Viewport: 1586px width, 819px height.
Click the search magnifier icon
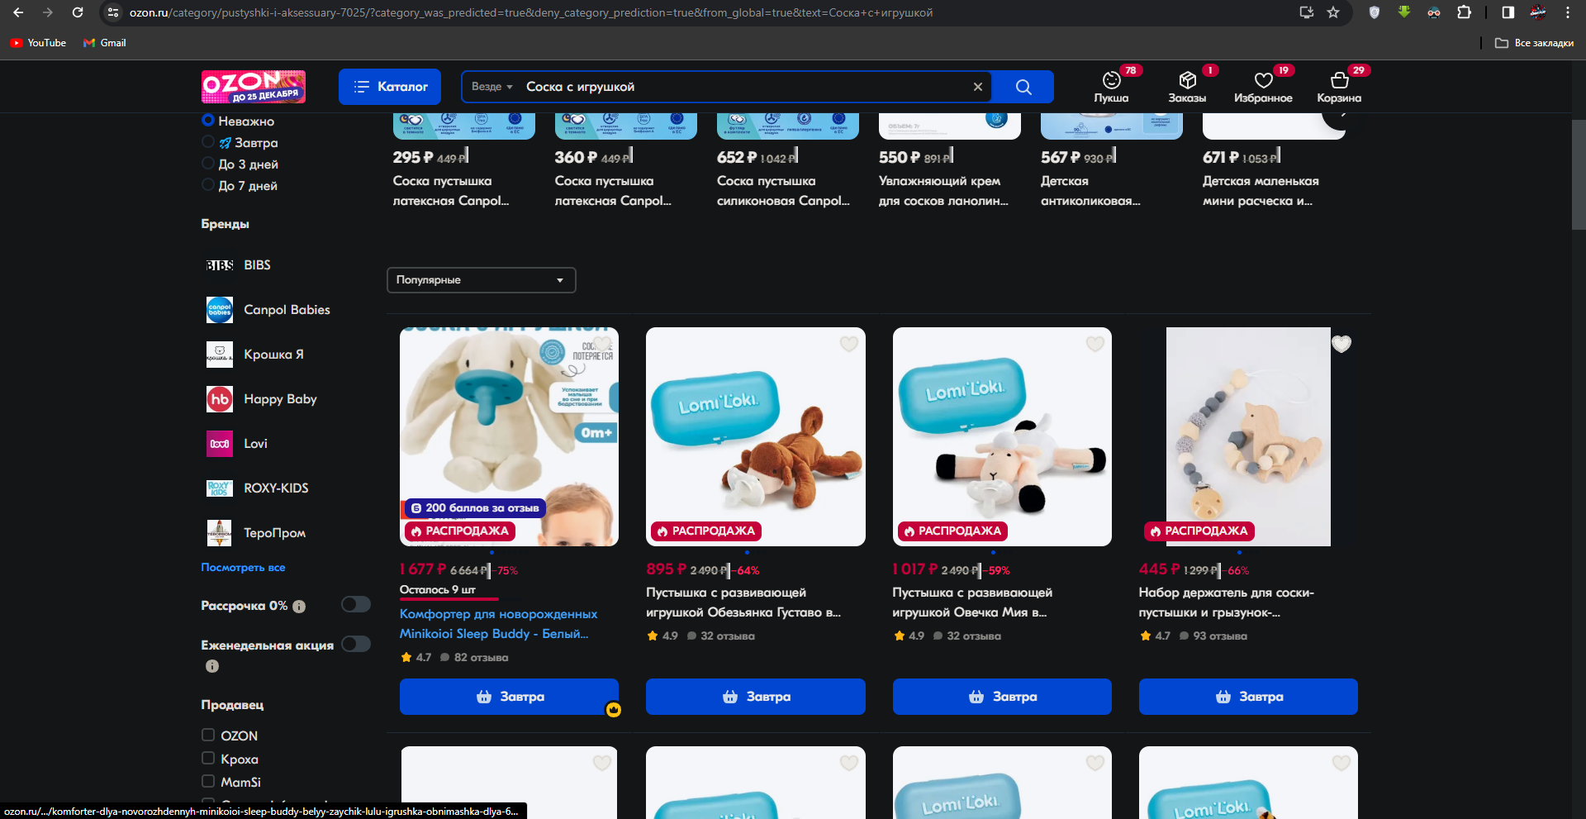click(1023, 87)
